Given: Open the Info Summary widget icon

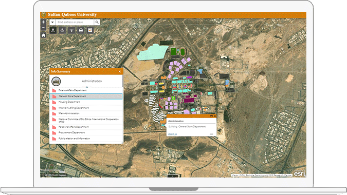Looking at the screenshot, I should [53, 30].
